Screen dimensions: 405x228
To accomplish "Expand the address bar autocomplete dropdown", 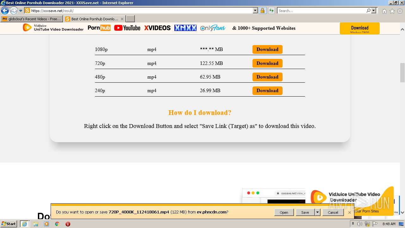I will (x=255, y=10).
